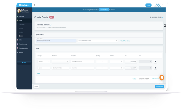Open the first row tax selection dropdown
Screen dimensions: 182x109
pyautogui.click(x=131, y=62)
